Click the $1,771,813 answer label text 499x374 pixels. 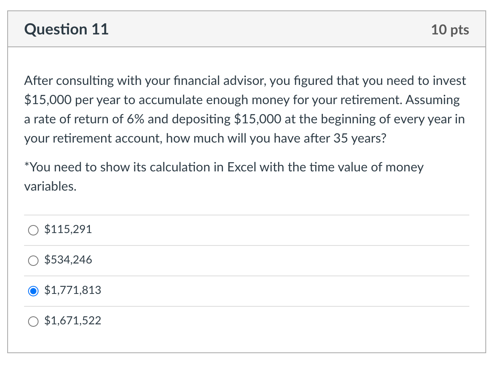click(72, 290)
